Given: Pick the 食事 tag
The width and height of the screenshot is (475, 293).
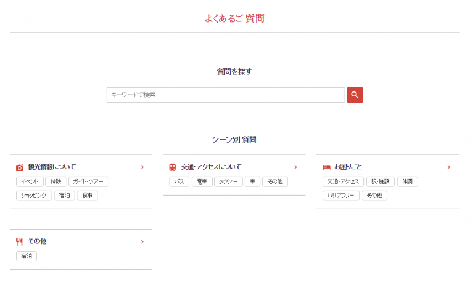Looking at the screenshot, I should [87, 196].
